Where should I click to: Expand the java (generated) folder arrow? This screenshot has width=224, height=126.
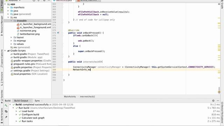[8, 14]
